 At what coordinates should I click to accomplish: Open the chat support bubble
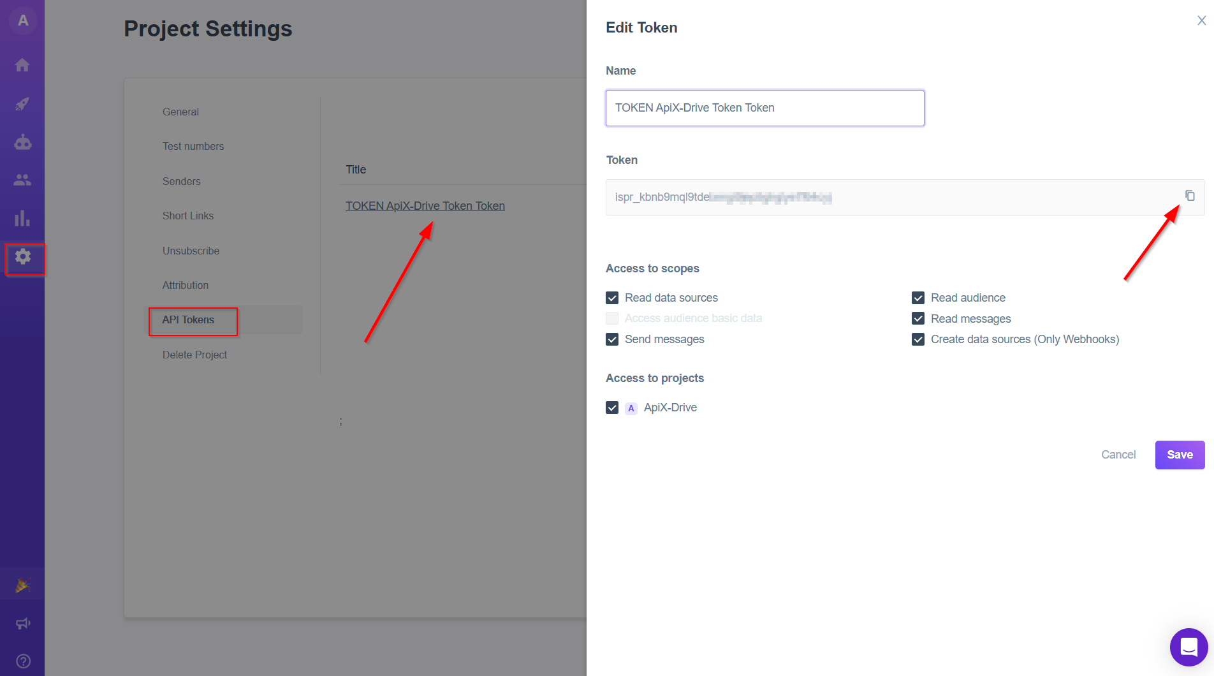coord(1188,647)
